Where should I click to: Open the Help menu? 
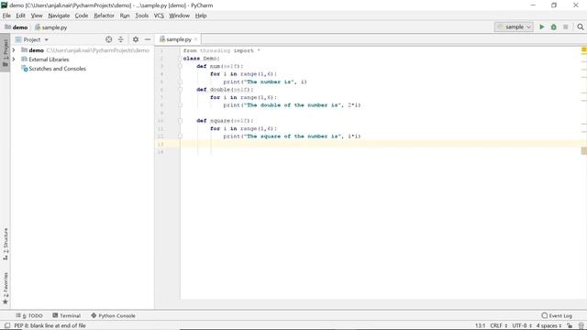201,16
